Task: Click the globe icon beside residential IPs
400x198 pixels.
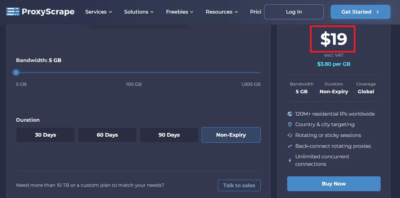Action: (x=290, y=114)
